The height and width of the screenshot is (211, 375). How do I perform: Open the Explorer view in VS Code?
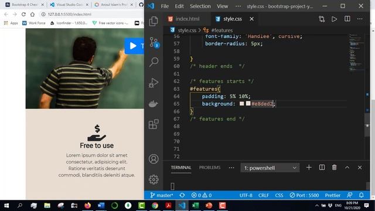[154, 21]
